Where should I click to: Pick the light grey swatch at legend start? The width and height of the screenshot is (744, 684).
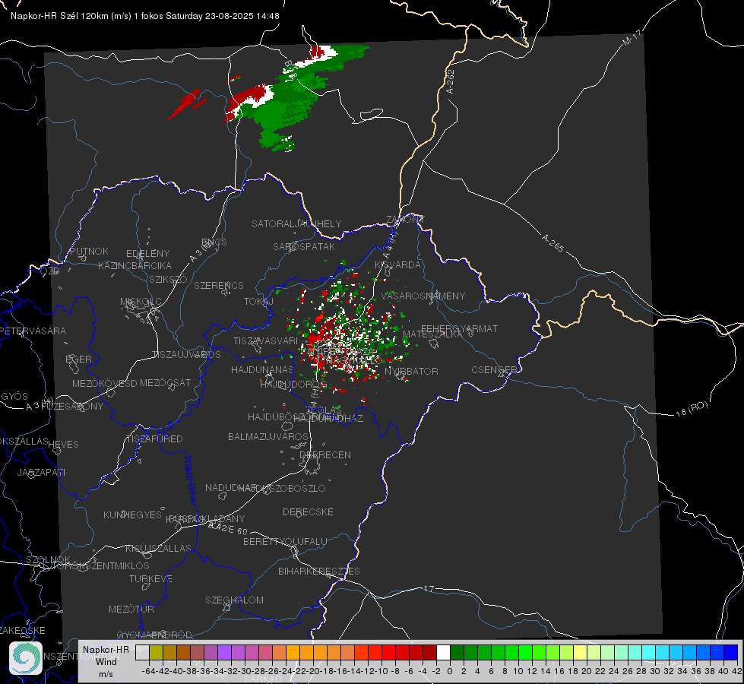click(142, 652)
